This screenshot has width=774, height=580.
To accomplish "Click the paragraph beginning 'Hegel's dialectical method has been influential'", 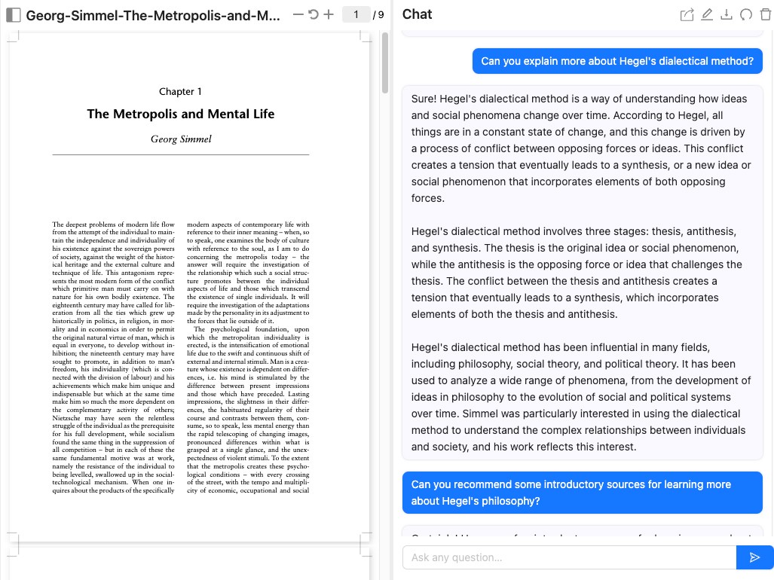I will [x=581, y=397].
